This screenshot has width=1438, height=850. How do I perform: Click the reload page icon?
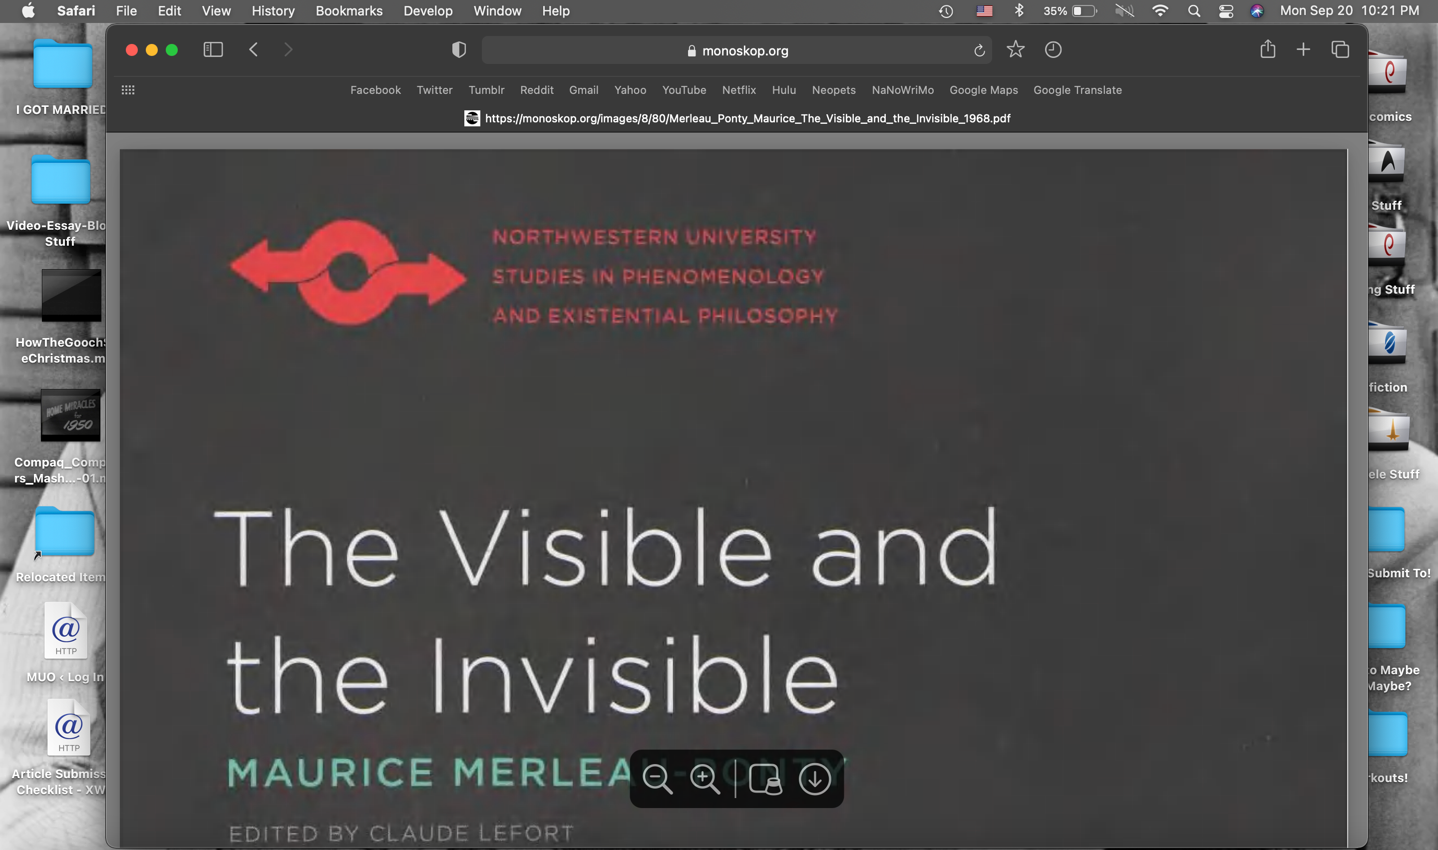click(979, 49)
